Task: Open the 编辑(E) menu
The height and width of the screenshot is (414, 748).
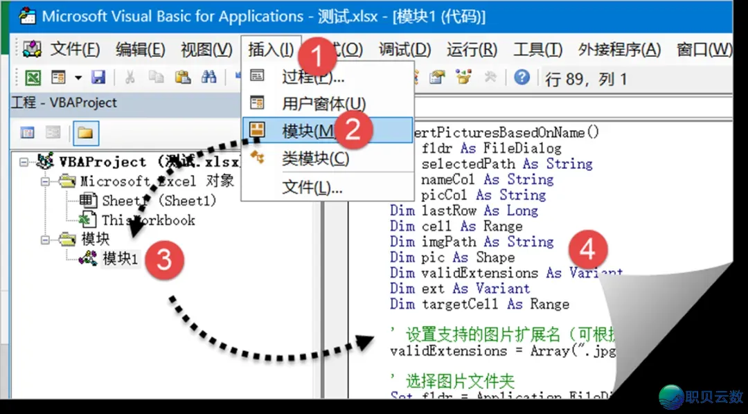Action: (140, 49)
